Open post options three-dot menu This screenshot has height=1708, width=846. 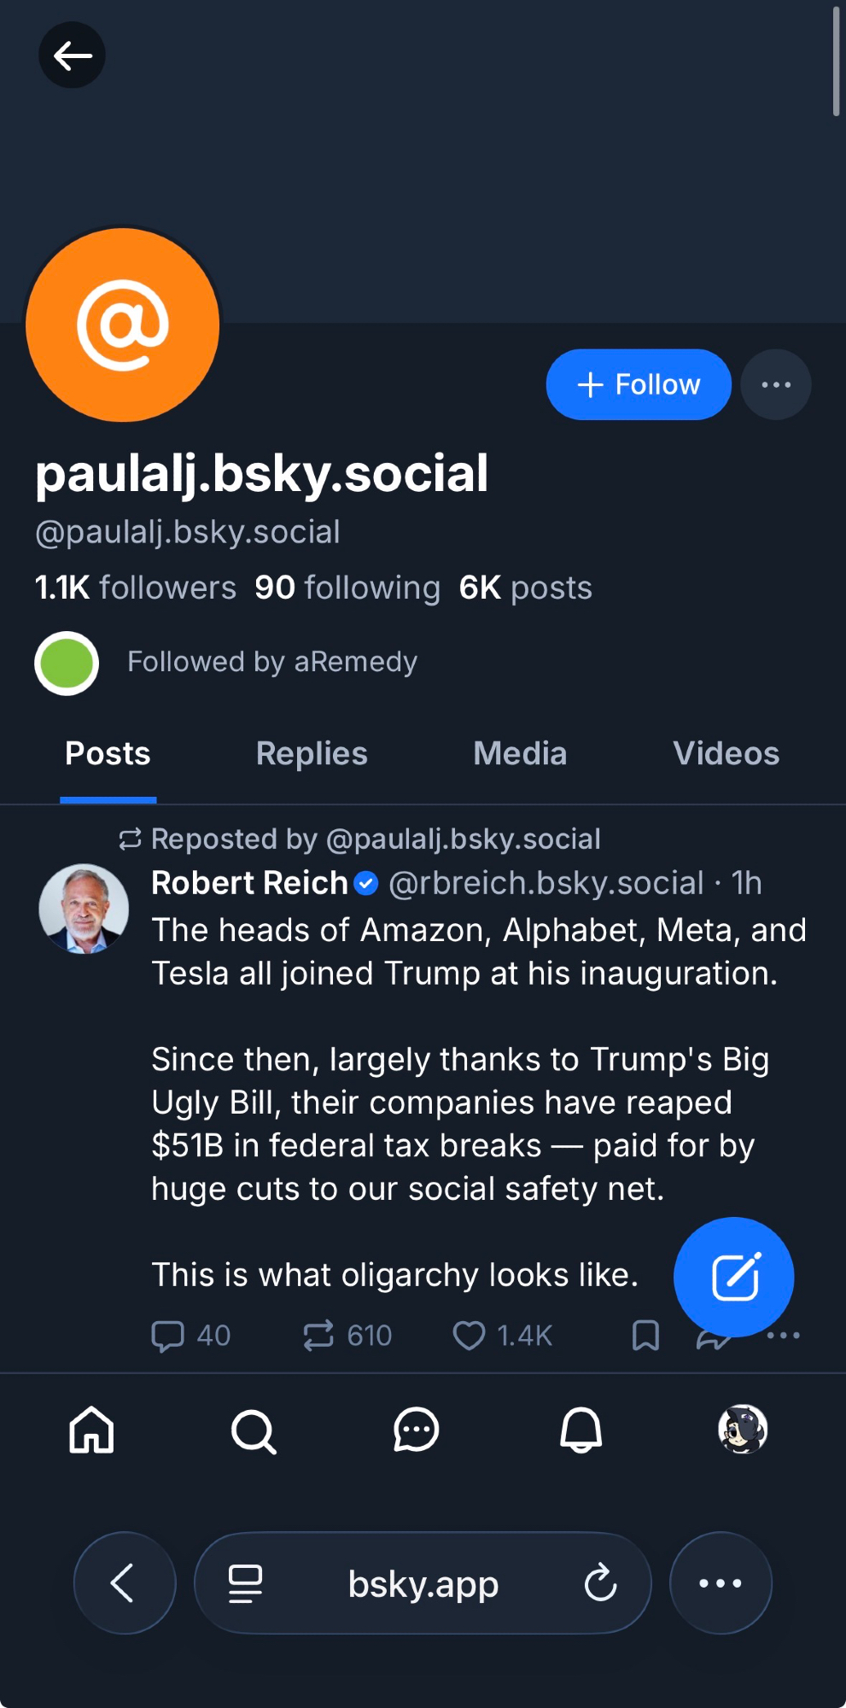point(785,1336)
